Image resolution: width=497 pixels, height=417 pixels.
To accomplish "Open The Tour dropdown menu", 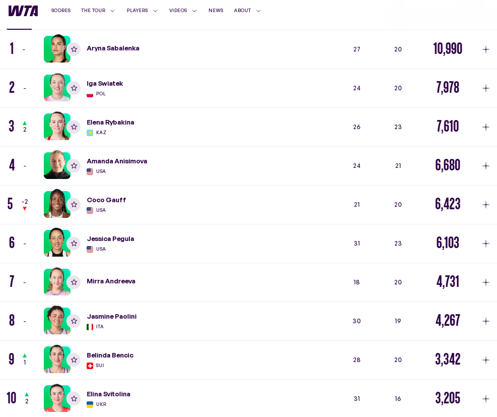I will click(x=98, y=11).
